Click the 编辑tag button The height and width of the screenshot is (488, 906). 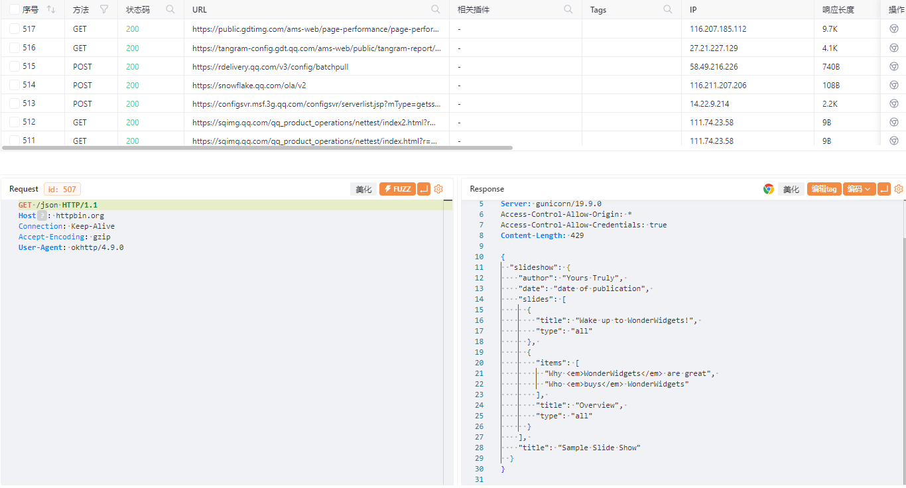tap(824, 189)
